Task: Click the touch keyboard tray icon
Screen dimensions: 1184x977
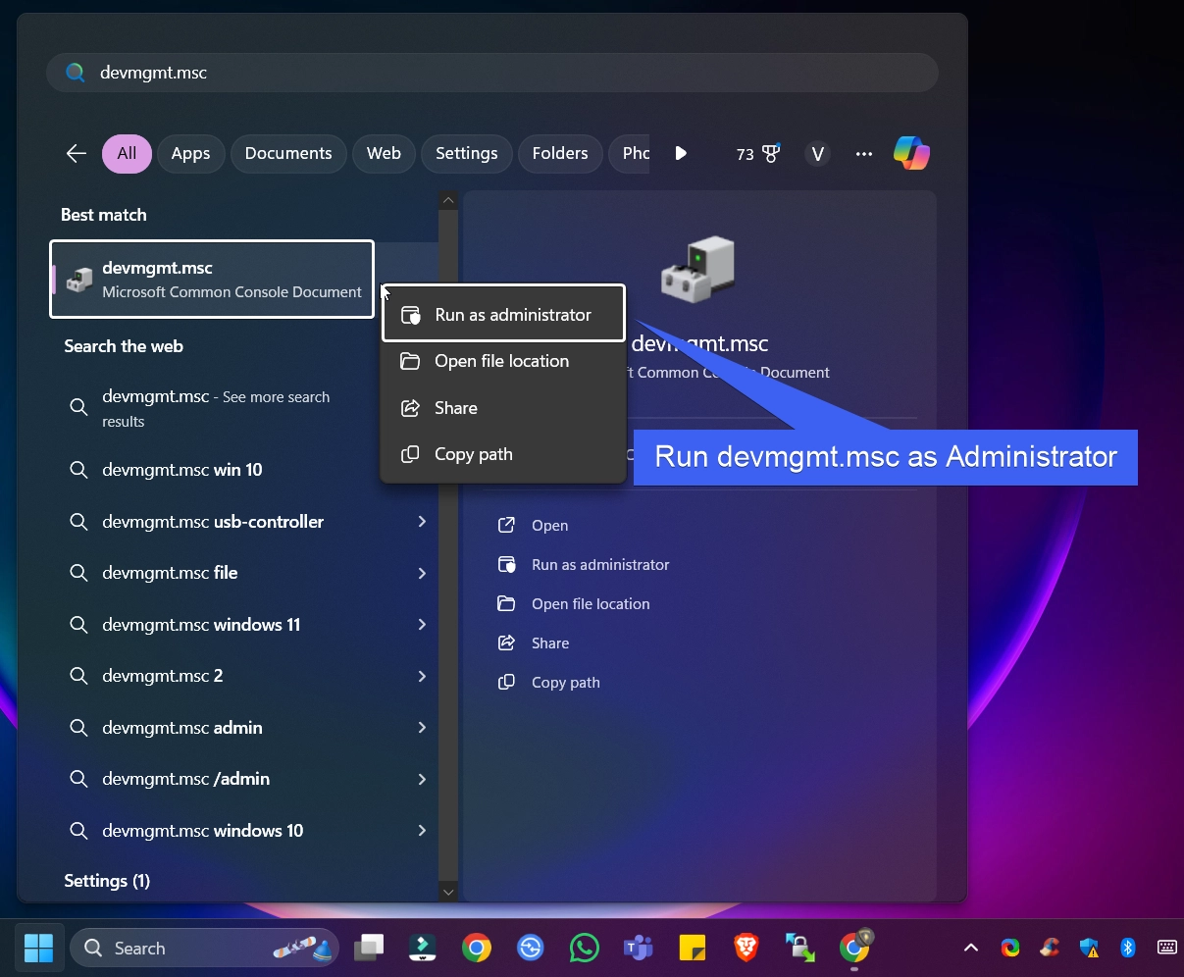Action: [x=1167, y=948]
